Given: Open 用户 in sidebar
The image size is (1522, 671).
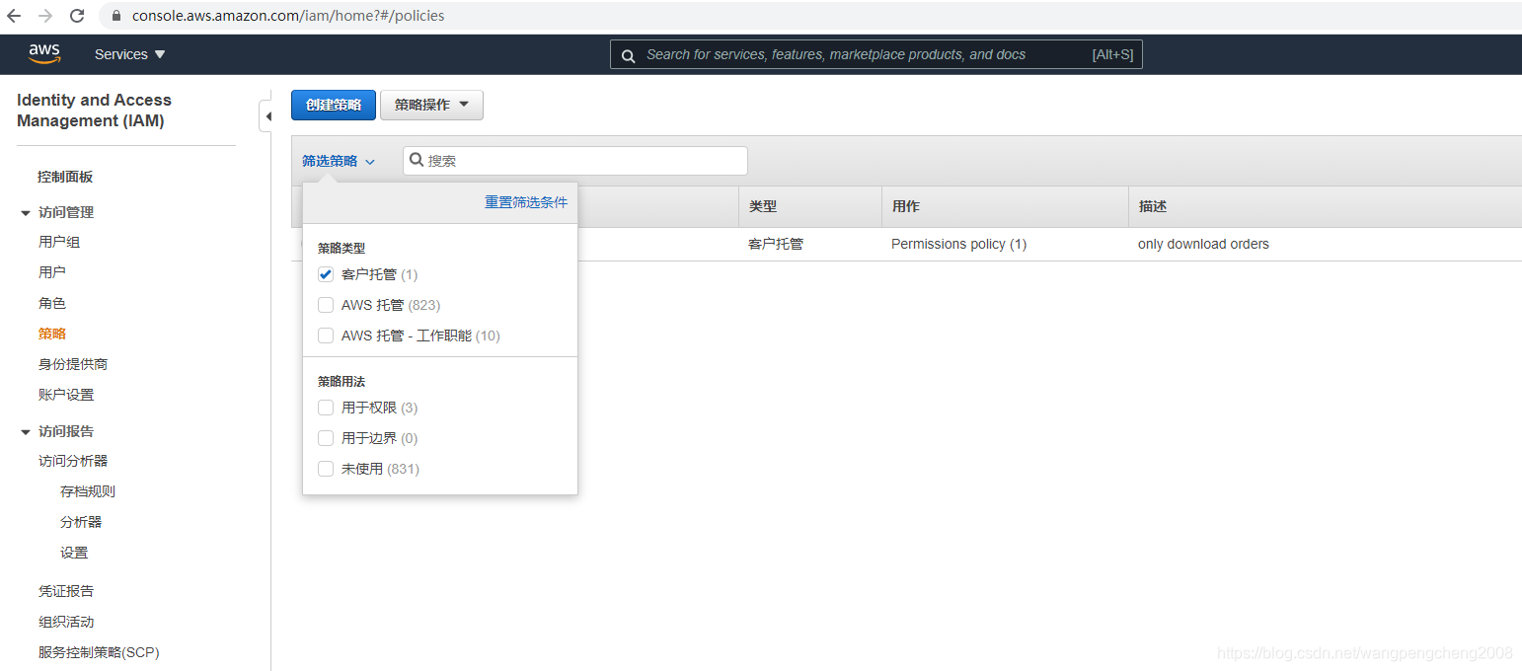Looking at the screenshot, I should click(52, 272).
